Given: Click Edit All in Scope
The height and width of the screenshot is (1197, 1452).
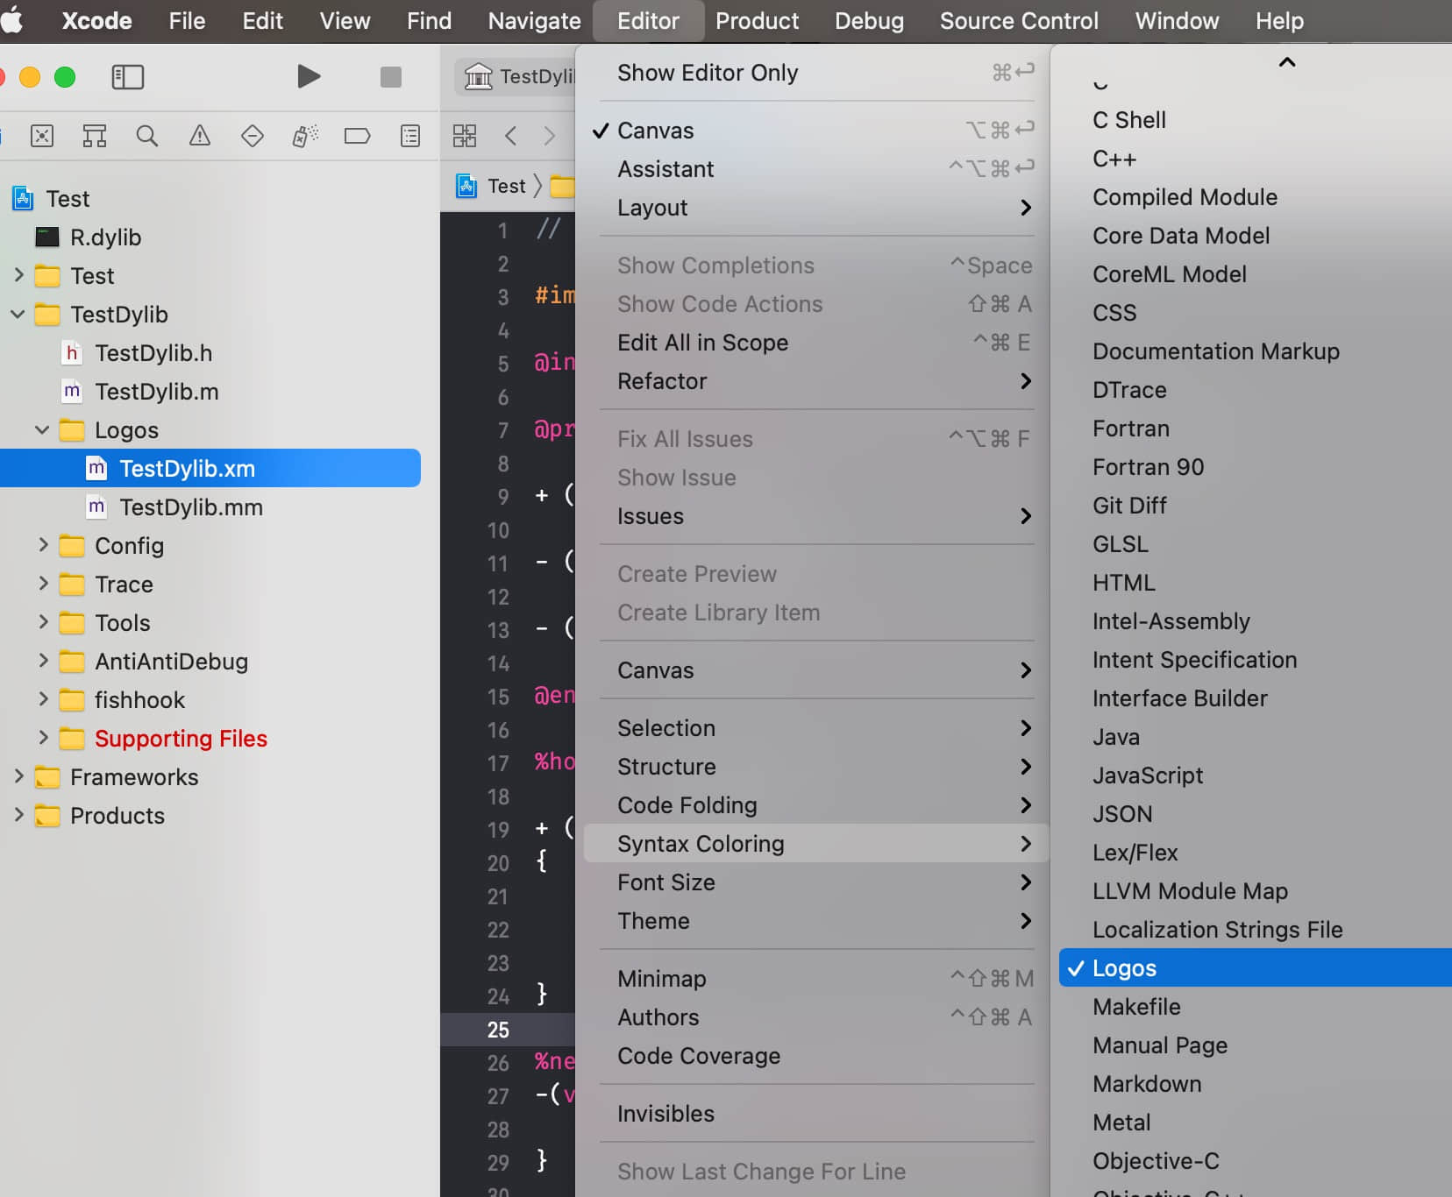Looking at the screenshot, I should pyautogui.click(x=813, y=343).
